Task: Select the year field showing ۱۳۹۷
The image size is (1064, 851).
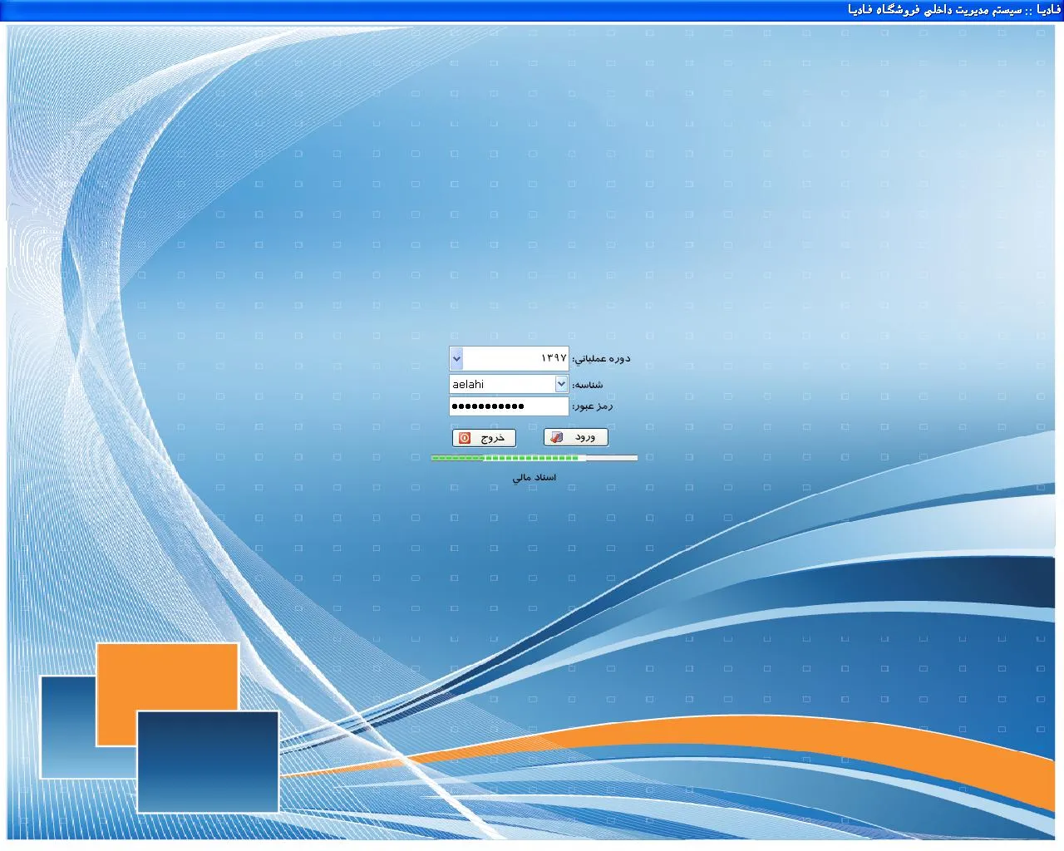Action: pos(515,359)
